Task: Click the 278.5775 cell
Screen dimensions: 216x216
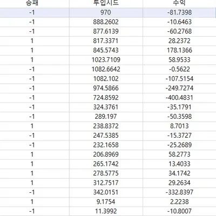Action: (106, 173)
